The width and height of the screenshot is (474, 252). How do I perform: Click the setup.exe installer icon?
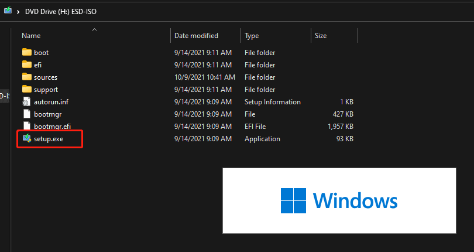(26, 138)
